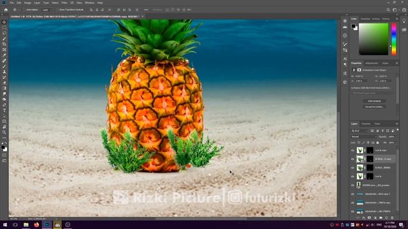Select the Eraser tool

[x=4, y=83]
